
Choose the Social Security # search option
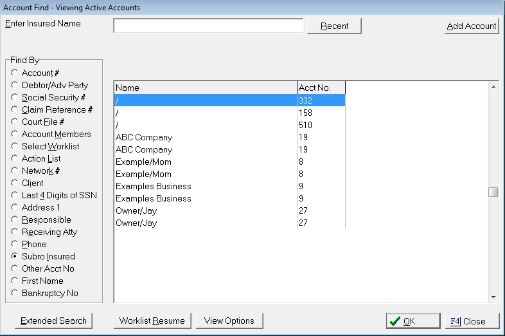[15, 98]
